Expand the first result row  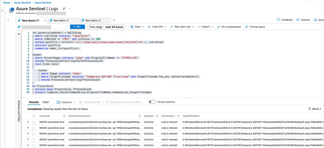coord(28,122)
